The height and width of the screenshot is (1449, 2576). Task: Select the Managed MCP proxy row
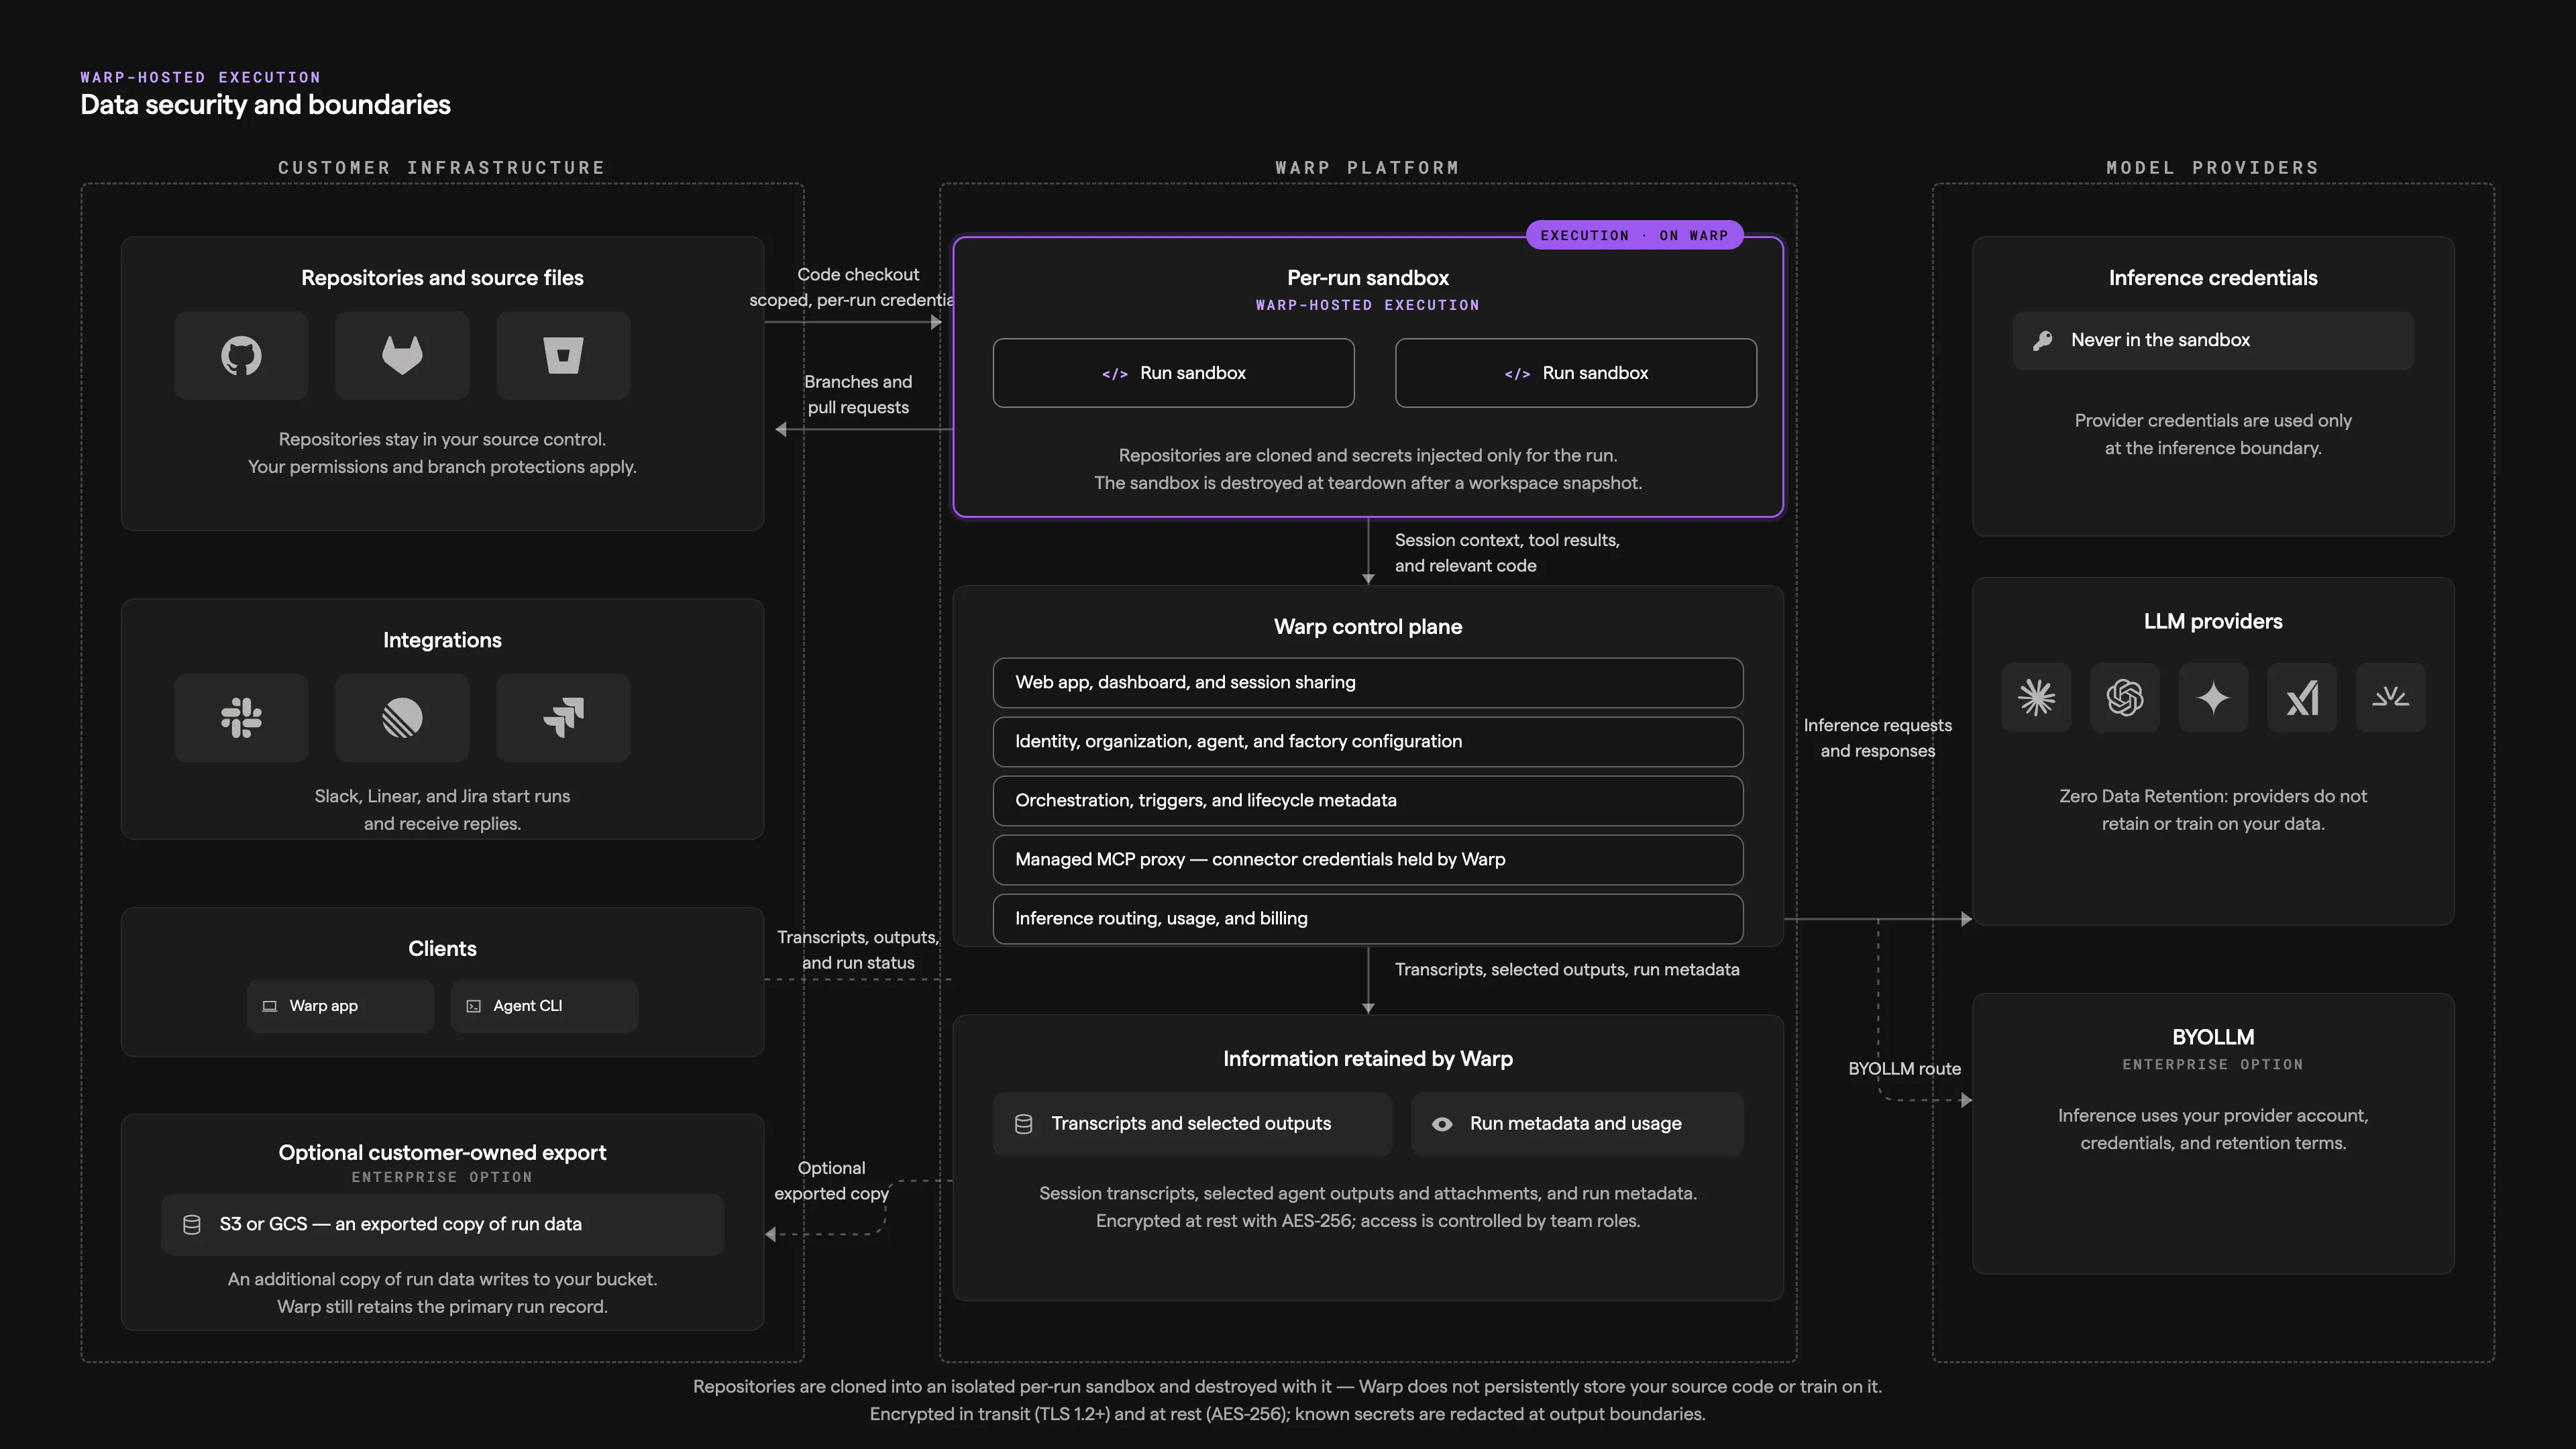click(x=1367, y=860)
